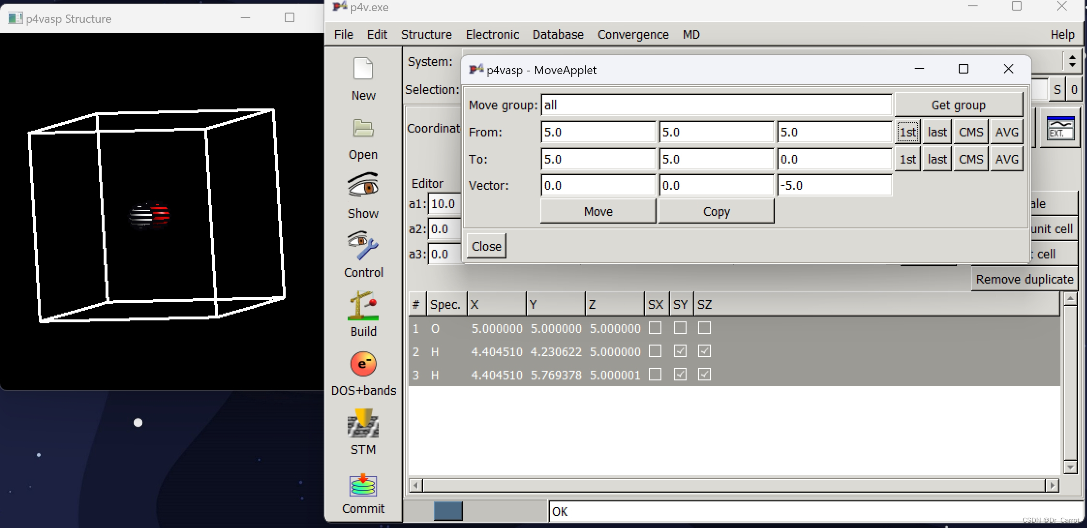This screenshot has height=528, width=1087.
Task: Click the horizontal scrollbar right arrow
Action: pos(1052,485)
